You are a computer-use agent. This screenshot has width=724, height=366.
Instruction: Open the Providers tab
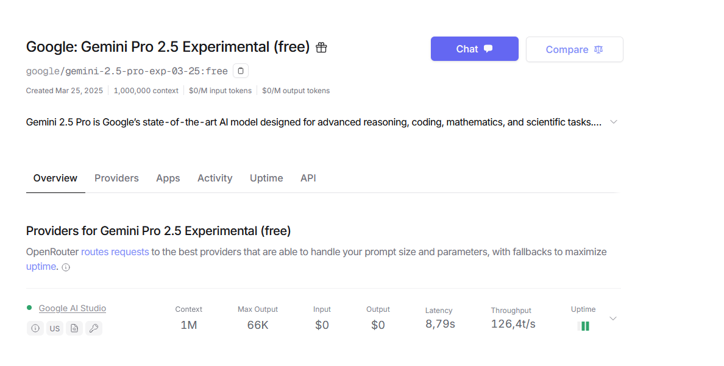pos(116,178)
